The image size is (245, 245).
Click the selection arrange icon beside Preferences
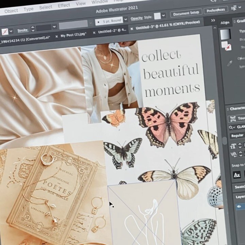[234, 8]
